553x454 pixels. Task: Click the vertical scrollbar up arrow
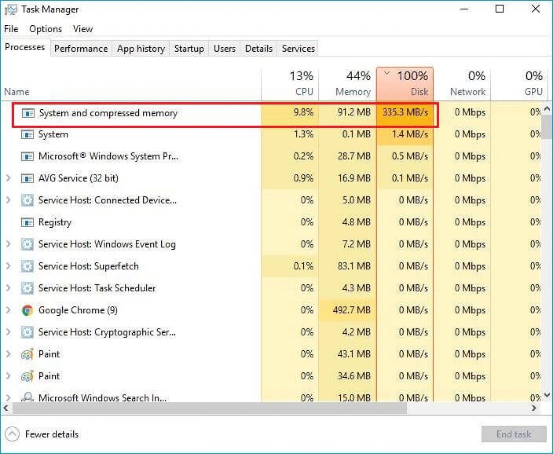coord(547,109)
